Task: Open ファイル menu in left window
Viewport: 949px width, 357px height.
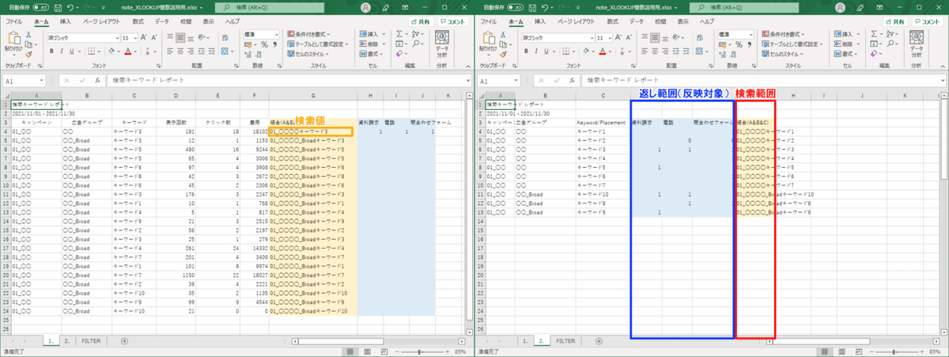Action: 14,22
